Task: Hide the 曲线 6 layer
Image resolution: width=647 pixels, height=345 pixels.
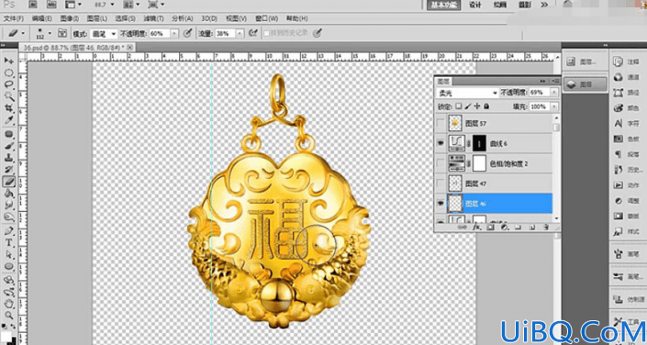Action: 441,143
